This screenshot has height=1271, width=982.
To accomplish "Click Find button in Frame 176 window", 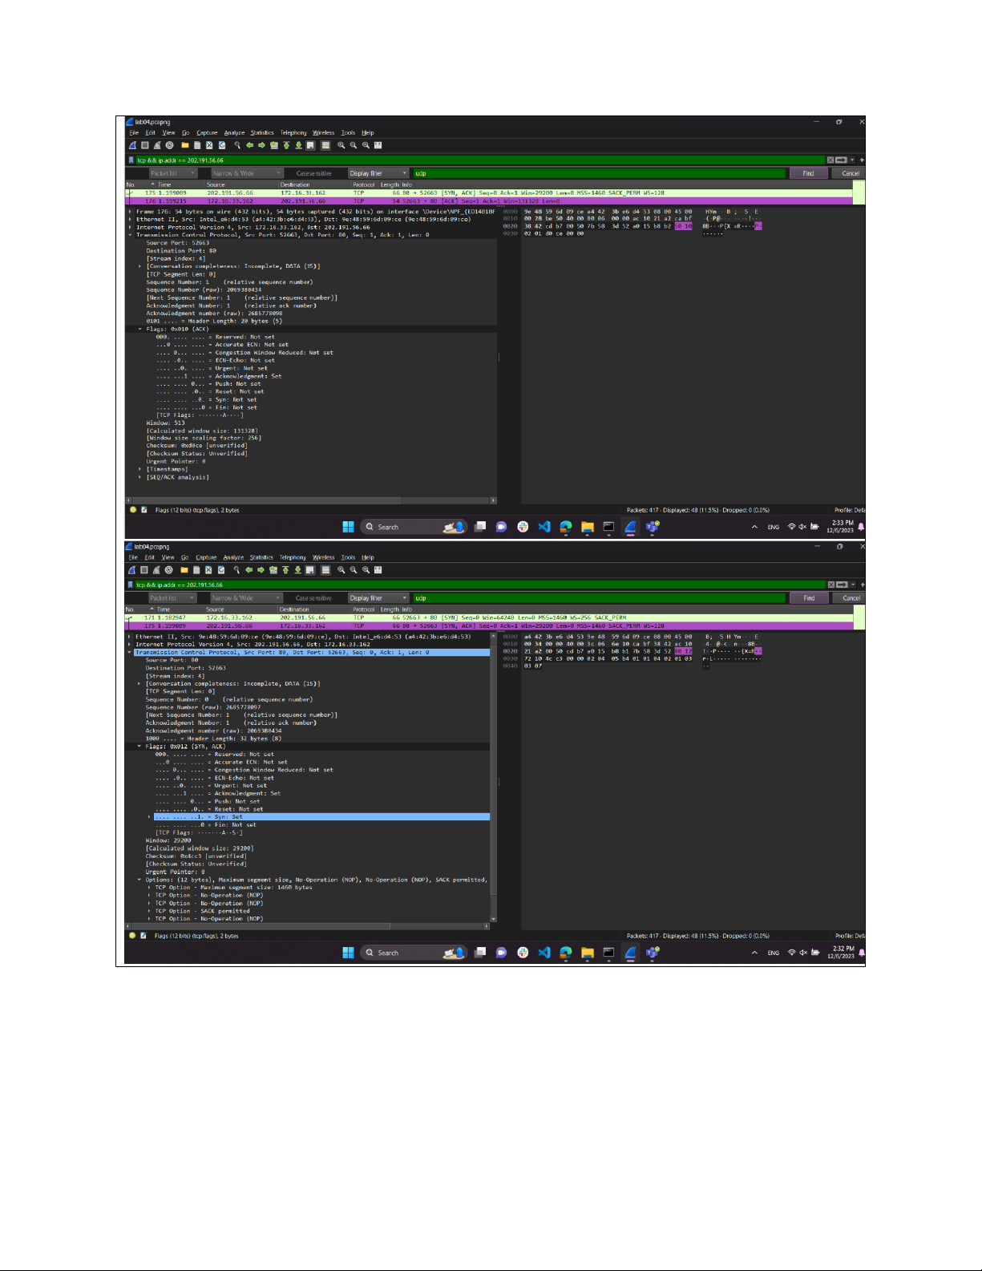I will [808, 173].
